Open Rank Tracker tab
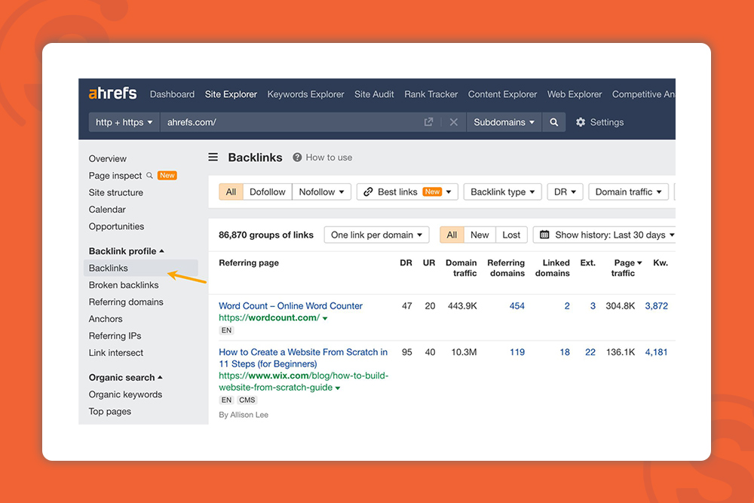The image size is (754, 503). click(431, 94)
